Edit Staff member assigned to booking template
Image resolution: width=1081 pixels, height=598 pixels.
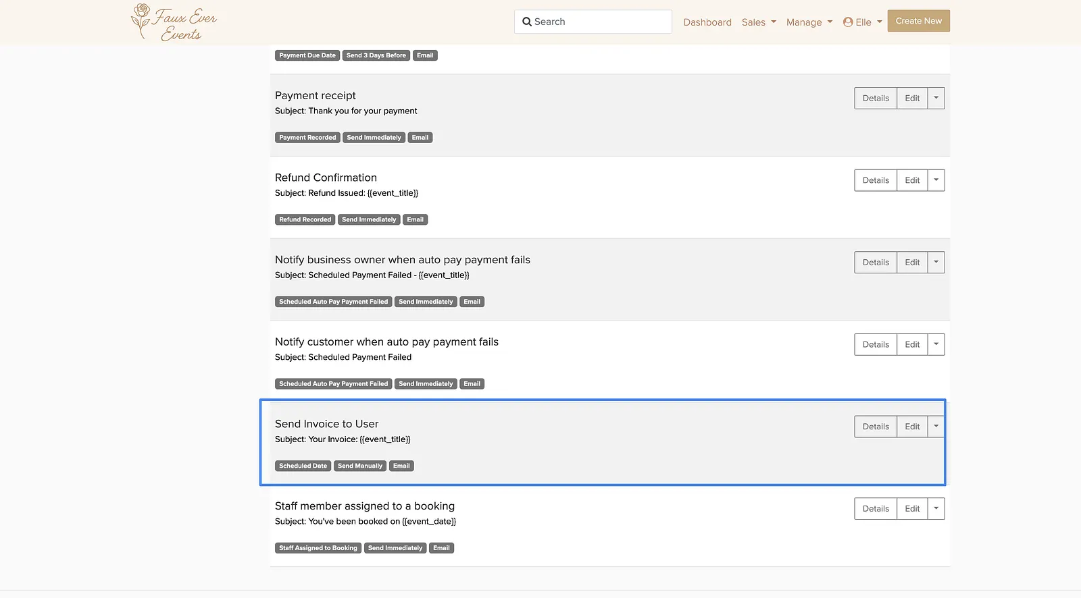(x=912, y=509)
